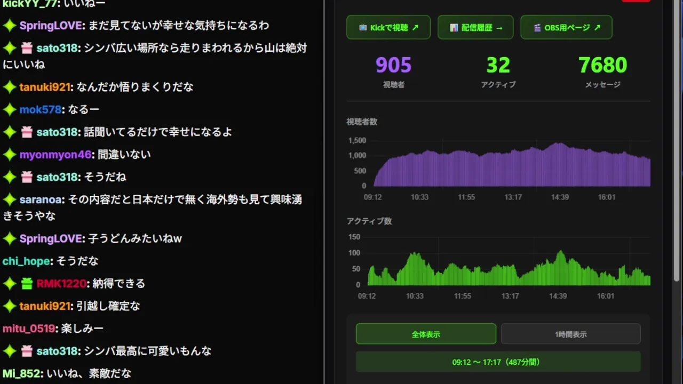The image size is (683, 384).
Task: Click pink gift badge on sato318's シンバ最高に message
Action: click(27, 351)
